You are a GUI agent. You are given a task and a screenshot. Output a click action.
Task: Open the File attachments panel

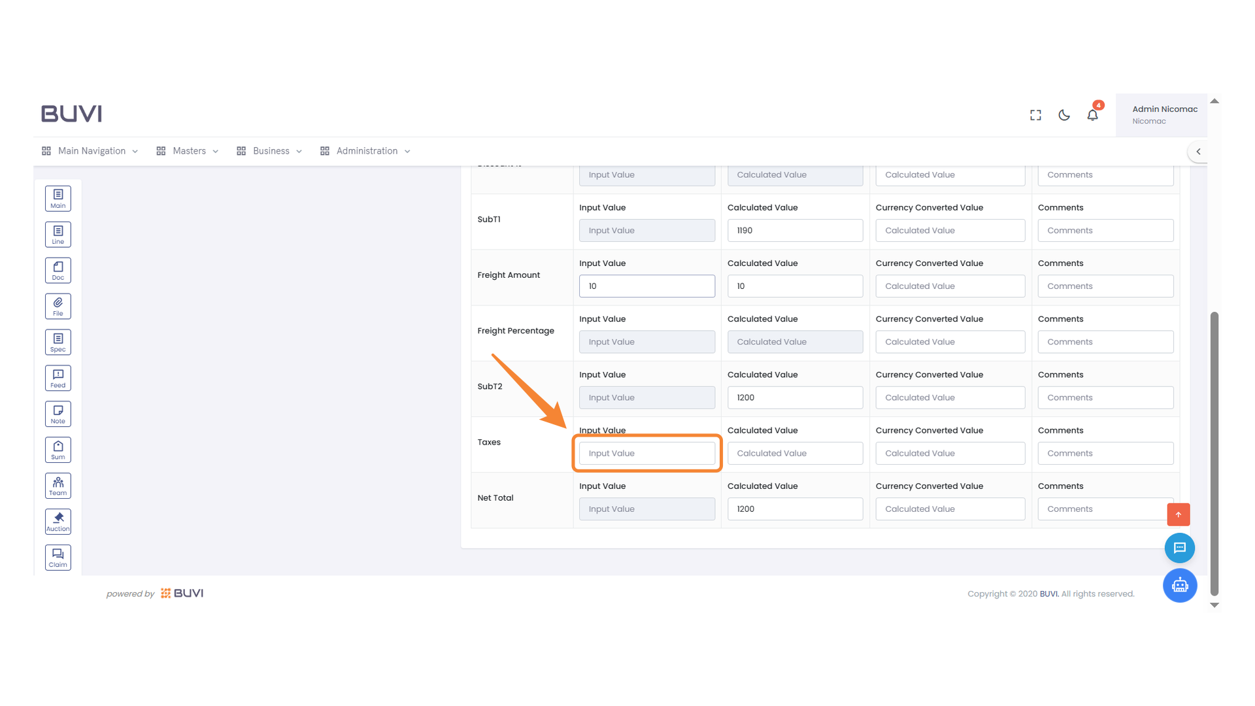(x=58, y=305)
